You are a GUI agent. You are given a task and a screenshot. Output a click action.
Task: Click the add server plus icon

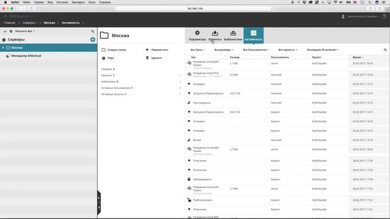(x=93, y=40)
